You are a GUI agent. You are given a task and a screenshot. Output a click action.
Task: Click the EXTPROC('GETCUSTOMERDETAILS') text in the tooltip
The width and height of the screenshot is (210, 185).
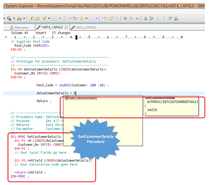(x=173, y=102)
